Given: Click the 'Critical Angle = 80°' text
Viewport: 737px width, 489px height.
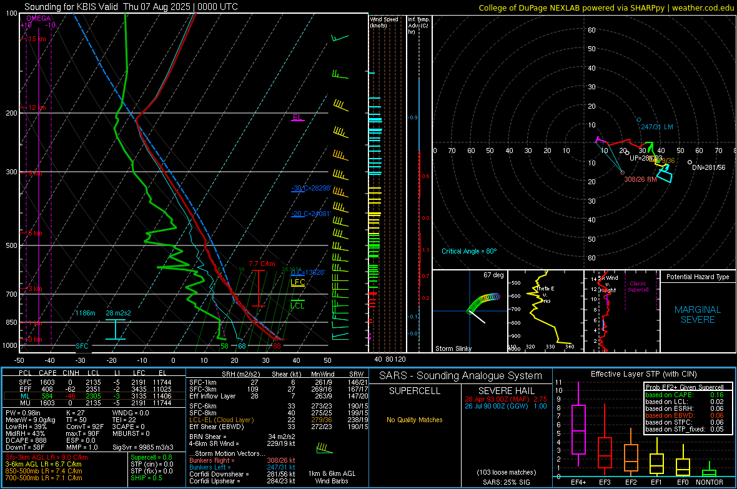Looking at the screenshot, I should [x=469, y=252].
